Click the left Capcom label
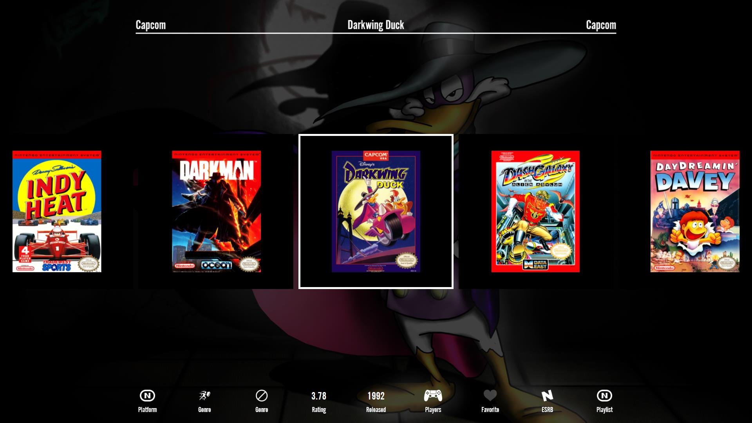 151,25
